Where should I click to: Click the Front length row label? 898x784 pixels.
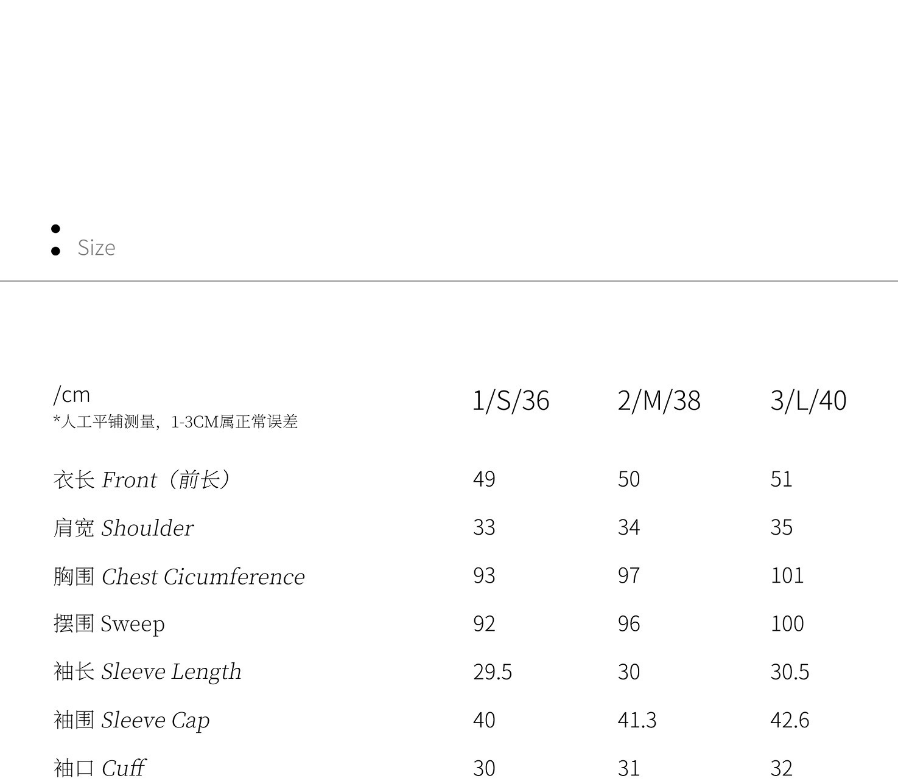coord(142,480)
